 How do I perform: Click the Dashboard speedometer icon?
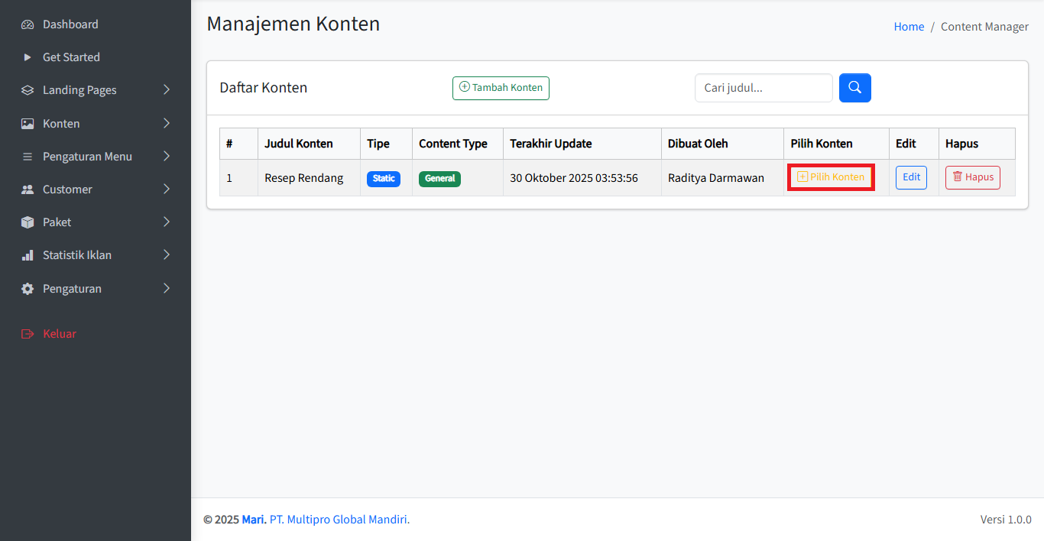point(28,24)
